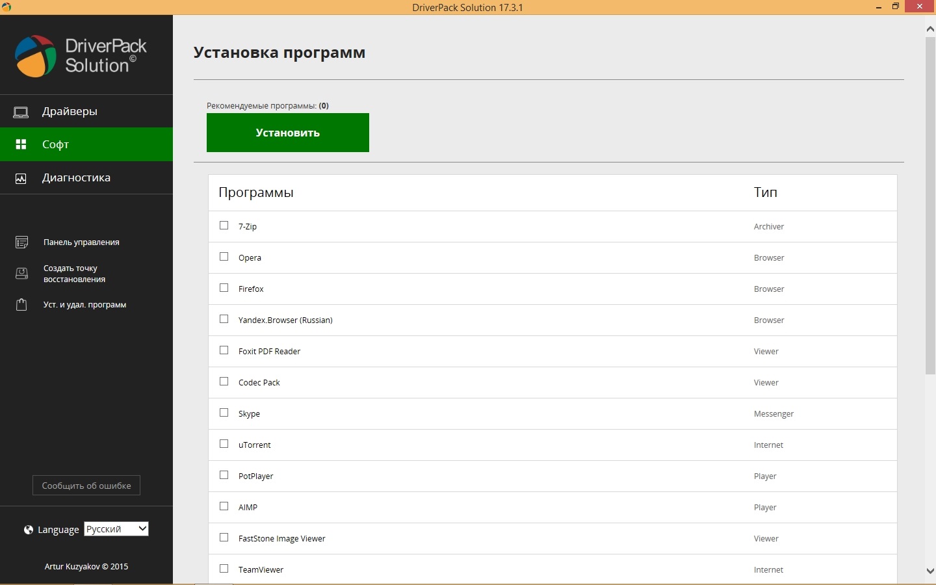
Task: Click Browser type in Opera row
Action: pyautogui.click(x=769, y=258)
